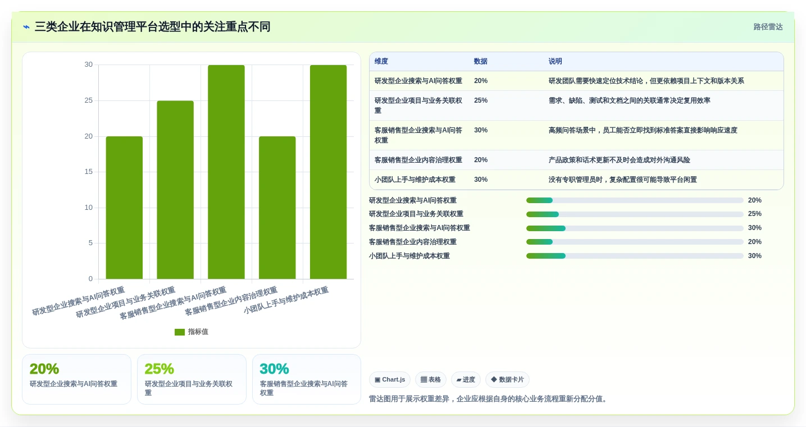Click the 数据 column header
The width and height of the screenshot is (806, 427).
point(481,62)
